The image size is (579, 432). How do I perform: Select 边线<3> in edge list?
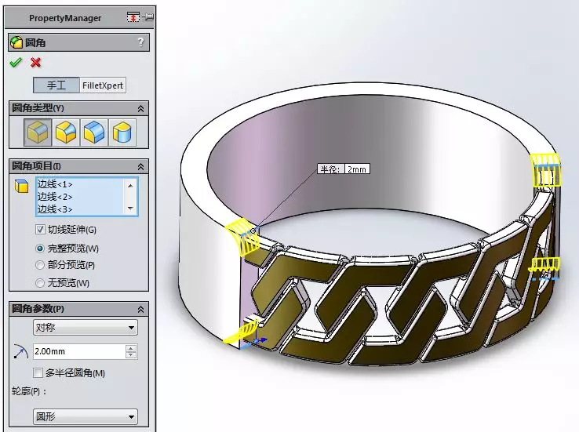click(x=55, y=209)
